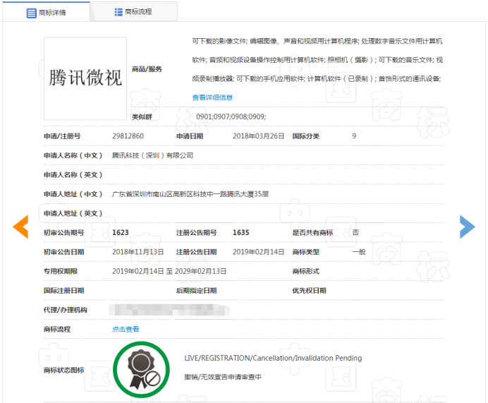Select registration announcement issue 1635
The width and height of the screenshot is (488, 403).
241,233
